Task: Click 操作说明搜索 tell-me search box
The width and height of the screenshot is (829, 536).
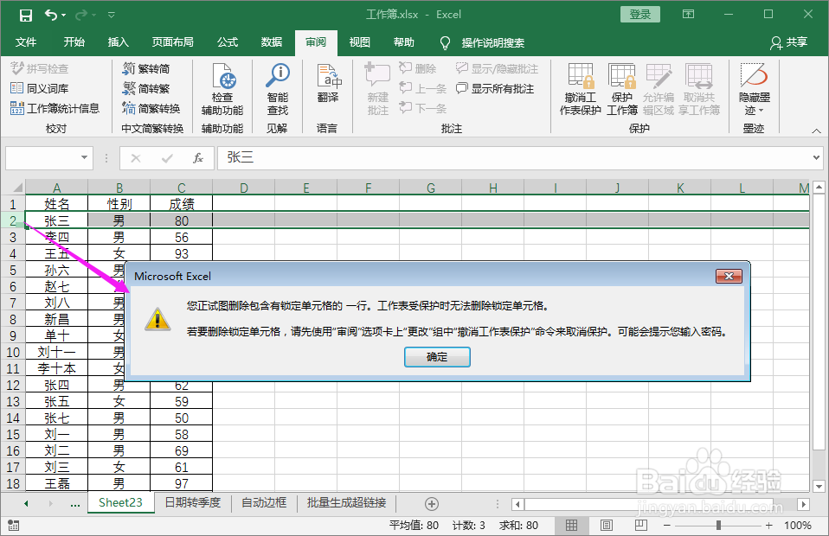Action: tap(492, 42)
